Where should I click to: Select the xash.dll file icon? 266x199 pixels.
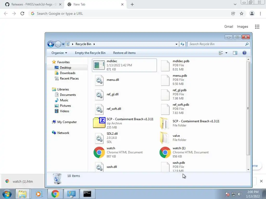click(99, 167)
